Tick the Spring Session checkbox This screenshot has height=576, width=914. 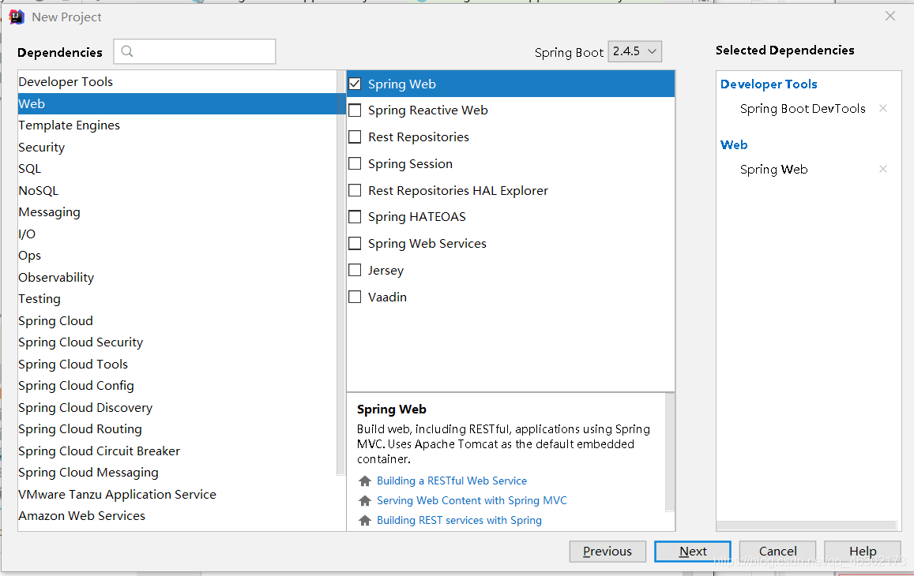click(355, 163)
